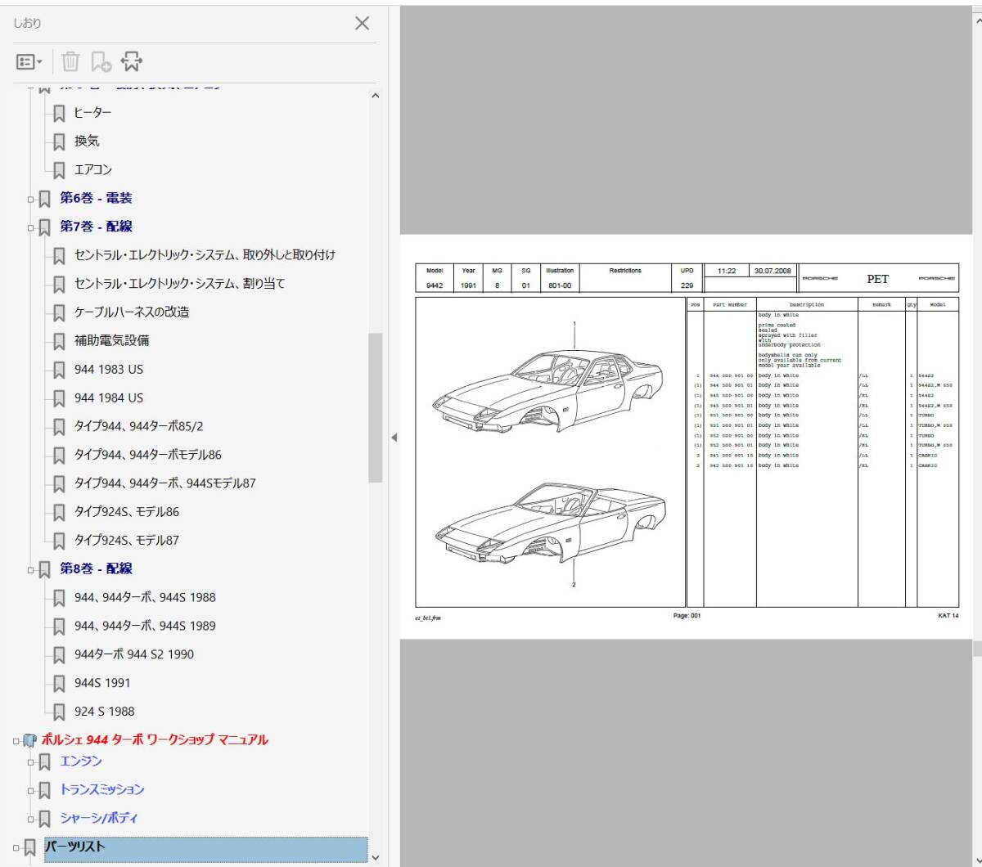Open the 924 S 1988 bookmark
Screen dimensions: 982x867
pyautogui.click(x=104, y=712)
